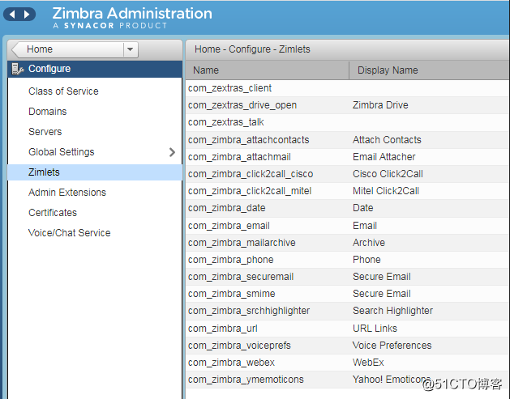510x399 pixels.
Task: Click the Attach Contacts display name
Action: 387,139
